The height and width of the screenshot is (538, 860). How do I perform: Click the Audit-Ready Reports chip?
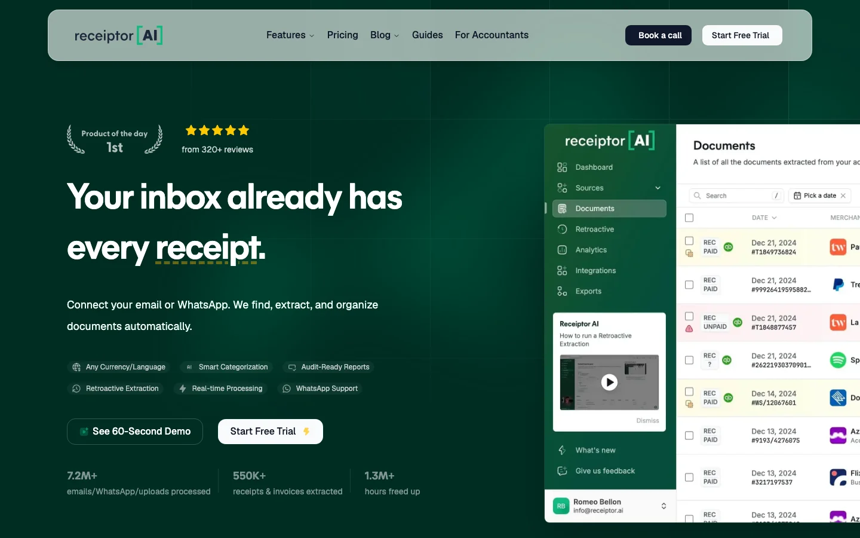328,367
